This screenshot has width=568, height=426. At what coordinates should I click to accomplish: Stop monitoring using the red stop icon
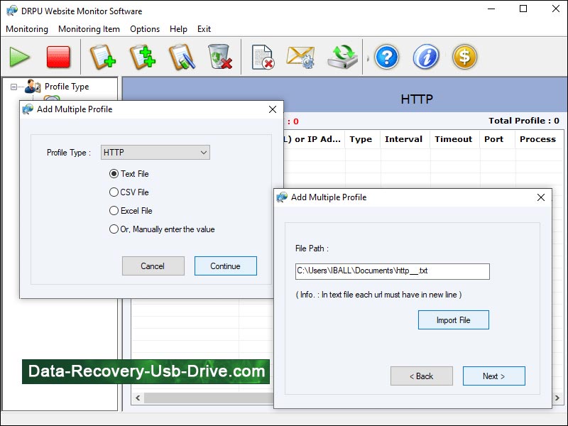[59, 58]
